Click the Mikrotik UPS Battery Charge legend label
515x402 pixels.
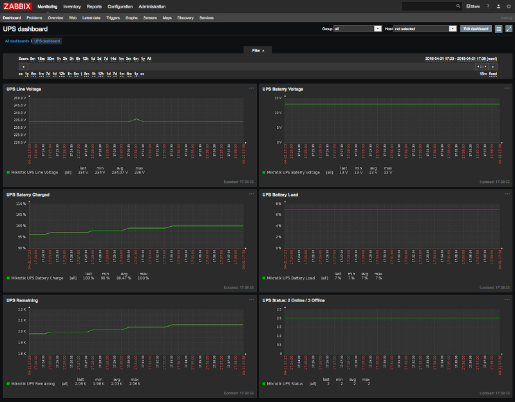[37, 278]
